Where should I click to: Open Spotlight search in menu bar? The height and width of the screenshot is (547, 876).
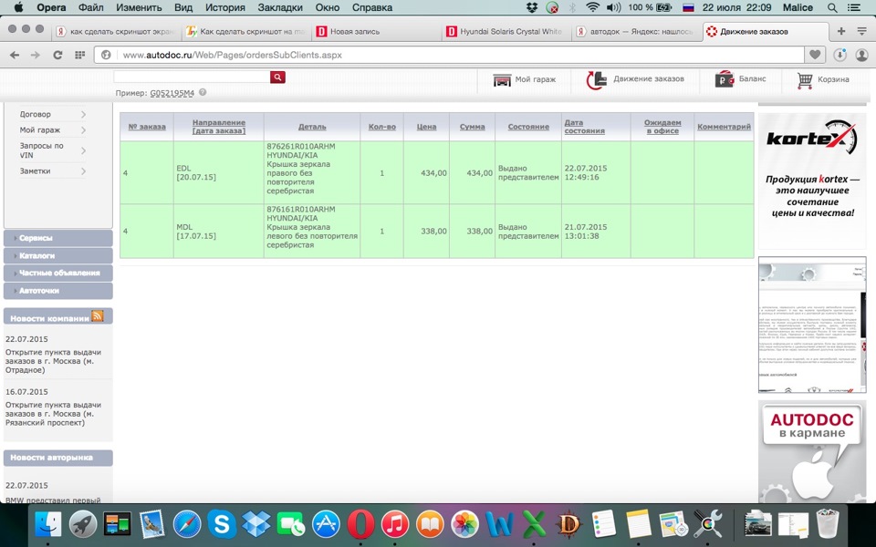pyautogui.click(x=832, y=8)
